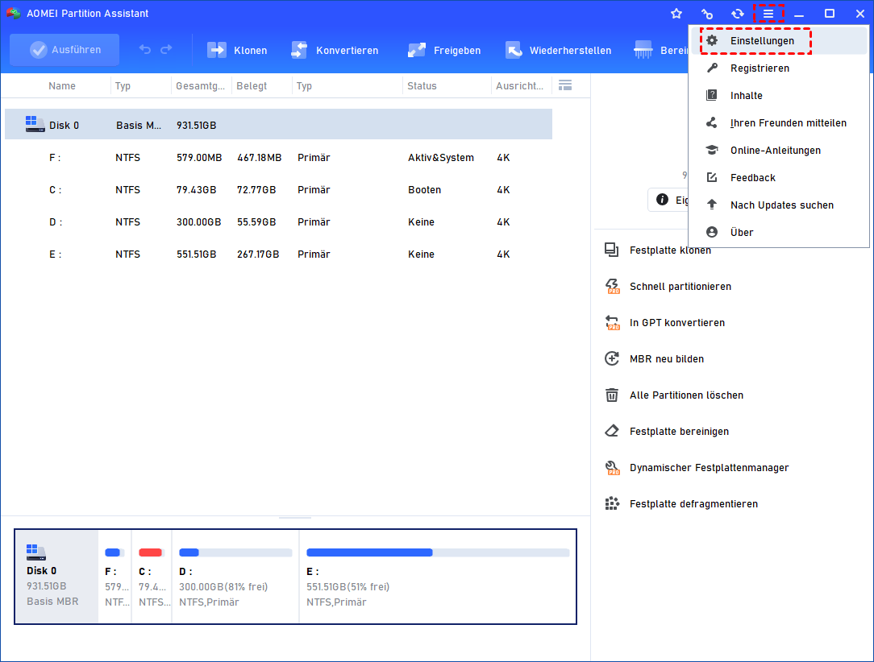The height and width of the screenshot is (662, 874).
Task: Select partition row E: in table
Action: click(278, 254)
